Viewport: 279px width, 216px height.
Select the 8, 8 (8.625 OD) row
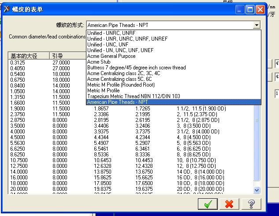tap(131, 154)
